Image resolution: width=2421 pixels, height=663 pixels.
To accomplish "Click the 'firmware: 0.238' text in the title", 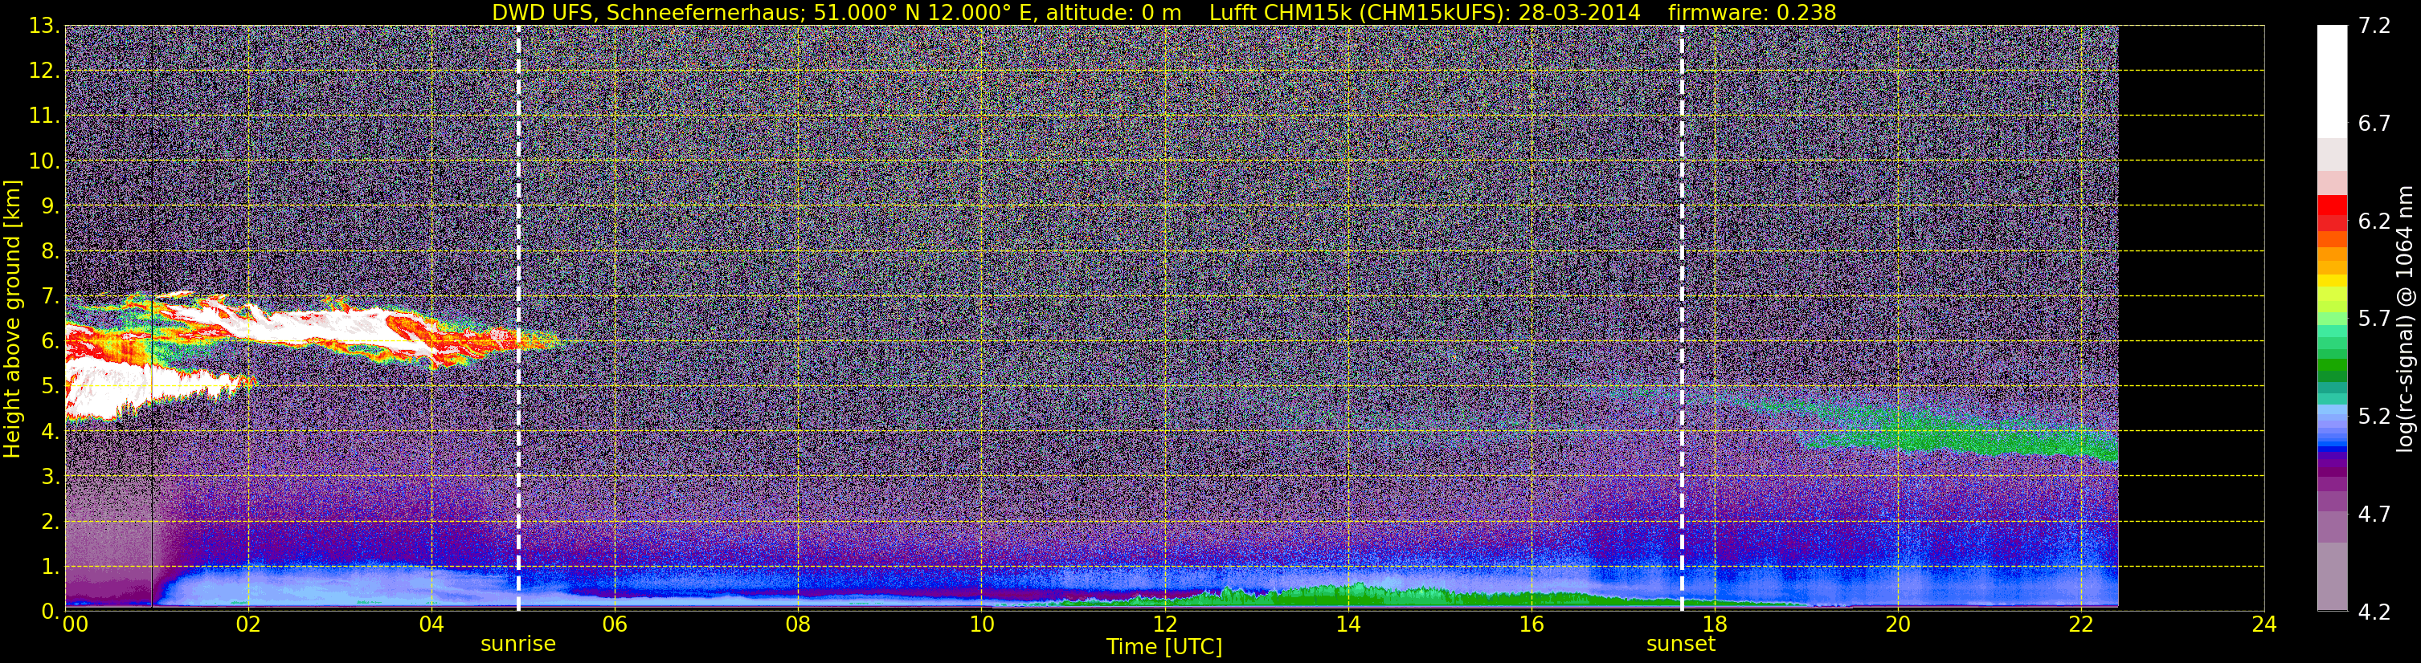I will point(1752,12).
